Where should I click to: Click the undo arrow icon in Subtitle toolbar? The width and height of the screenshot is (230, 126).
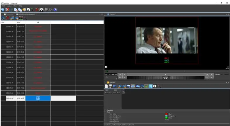tap(128, 86)
